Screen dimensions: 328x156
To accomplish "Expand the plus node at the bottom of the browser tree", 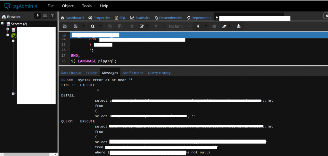I will point(13,94).
